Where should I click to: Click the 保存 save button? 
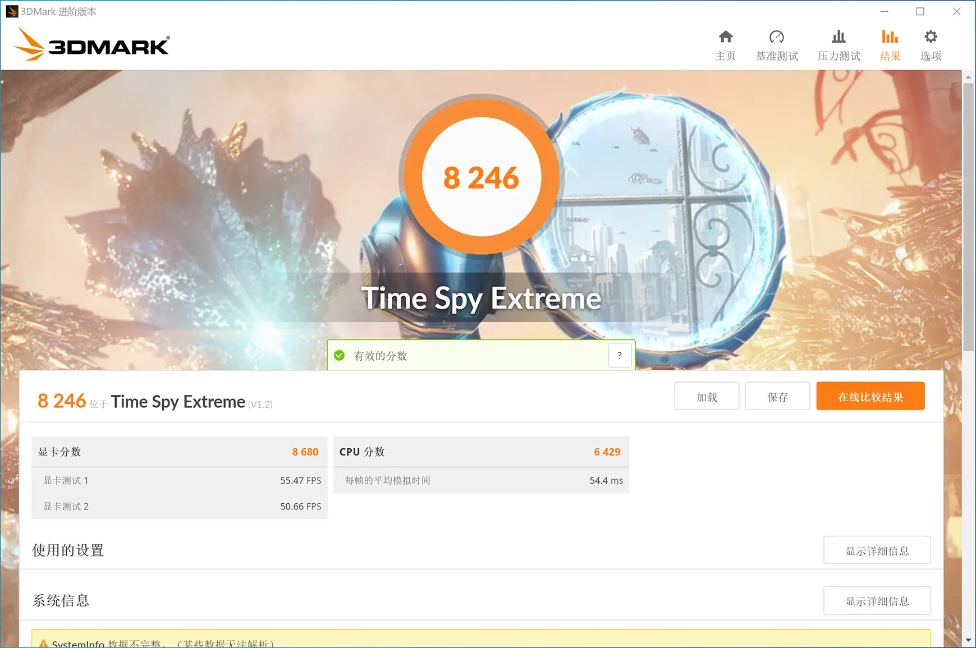(x=777, y=397)
